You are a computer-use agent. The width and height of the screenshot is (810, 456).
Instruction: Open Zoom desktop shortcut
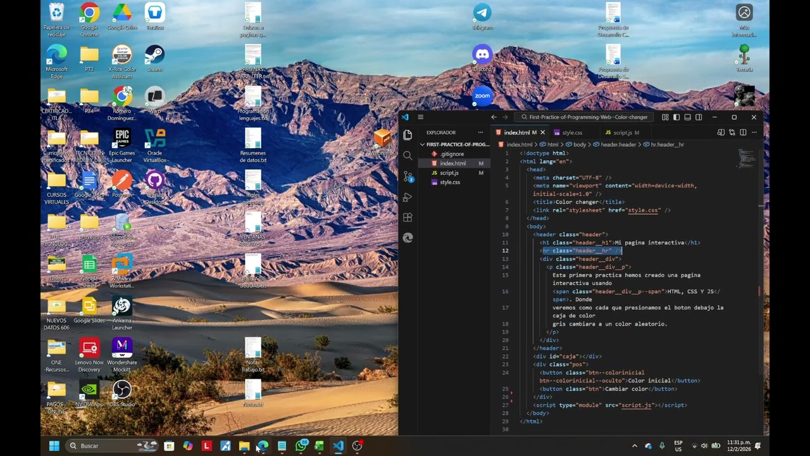[482, 96]
